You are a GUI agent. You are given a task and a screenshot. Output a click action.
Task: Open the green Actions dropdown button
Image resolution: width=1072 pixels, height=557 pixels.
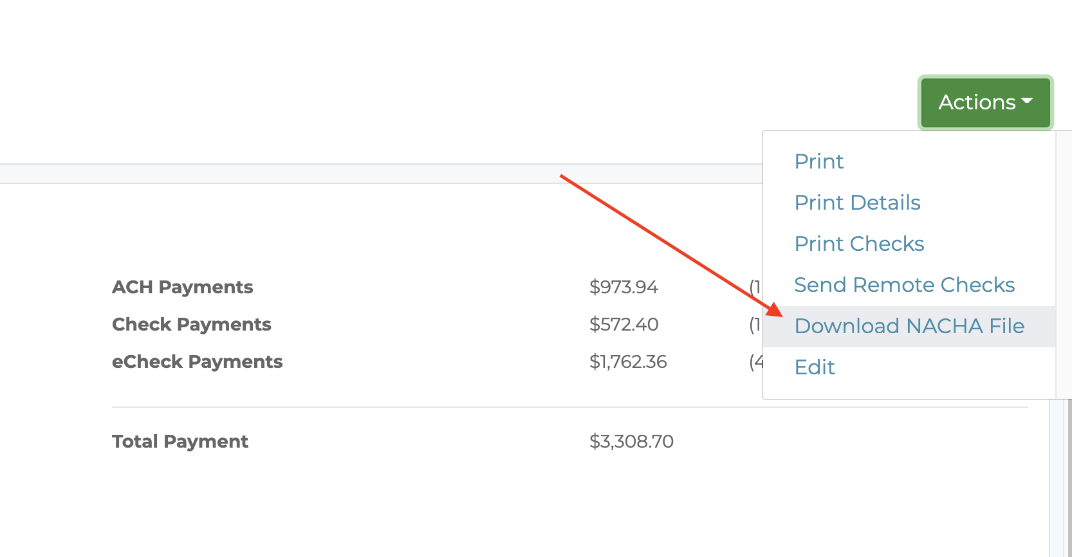985,102
